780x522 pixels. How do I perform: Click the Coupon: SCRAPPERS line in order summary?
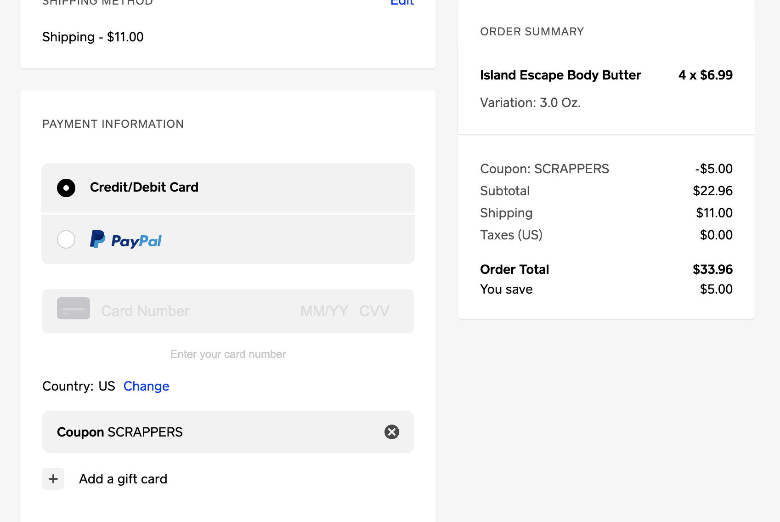(544, 169)
